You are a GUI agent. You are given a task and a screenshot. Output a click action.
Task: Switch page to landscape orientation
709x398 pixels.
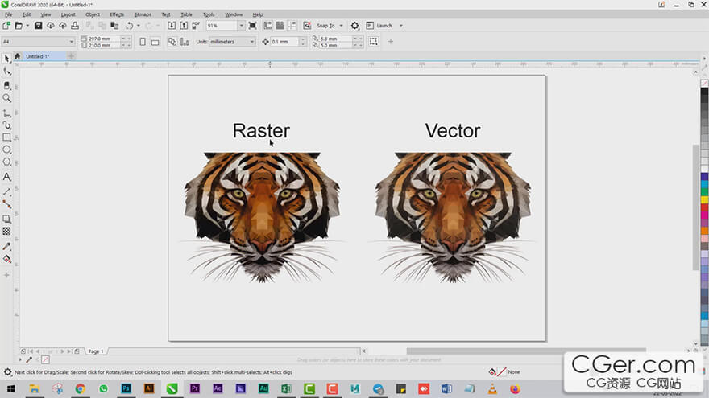(155, 42)
